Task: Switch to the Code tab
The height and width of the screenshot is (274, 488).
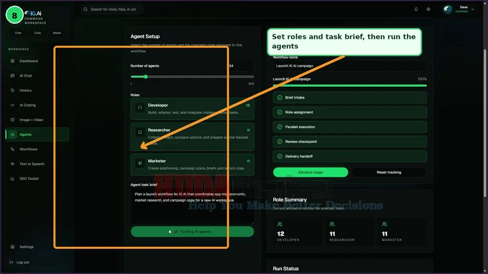Action: click(37, 33)
